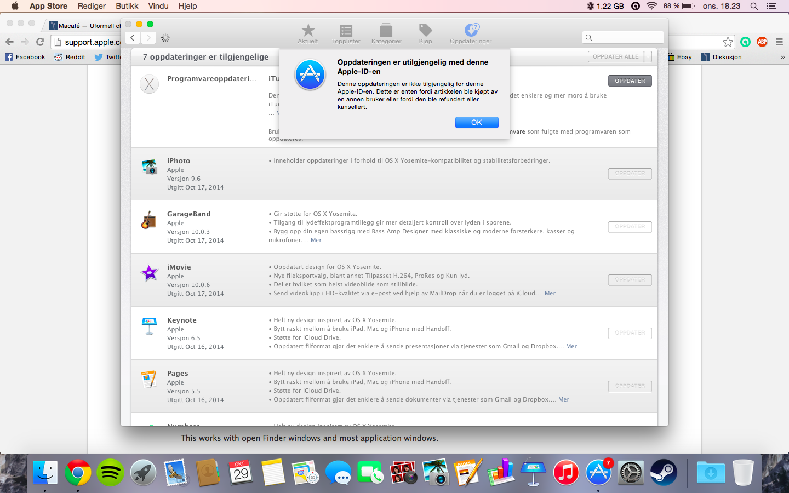Viewport: 789px width, 493px height.
Task: Click the OPPDATER button for Pages
Action: click(630, 386)
